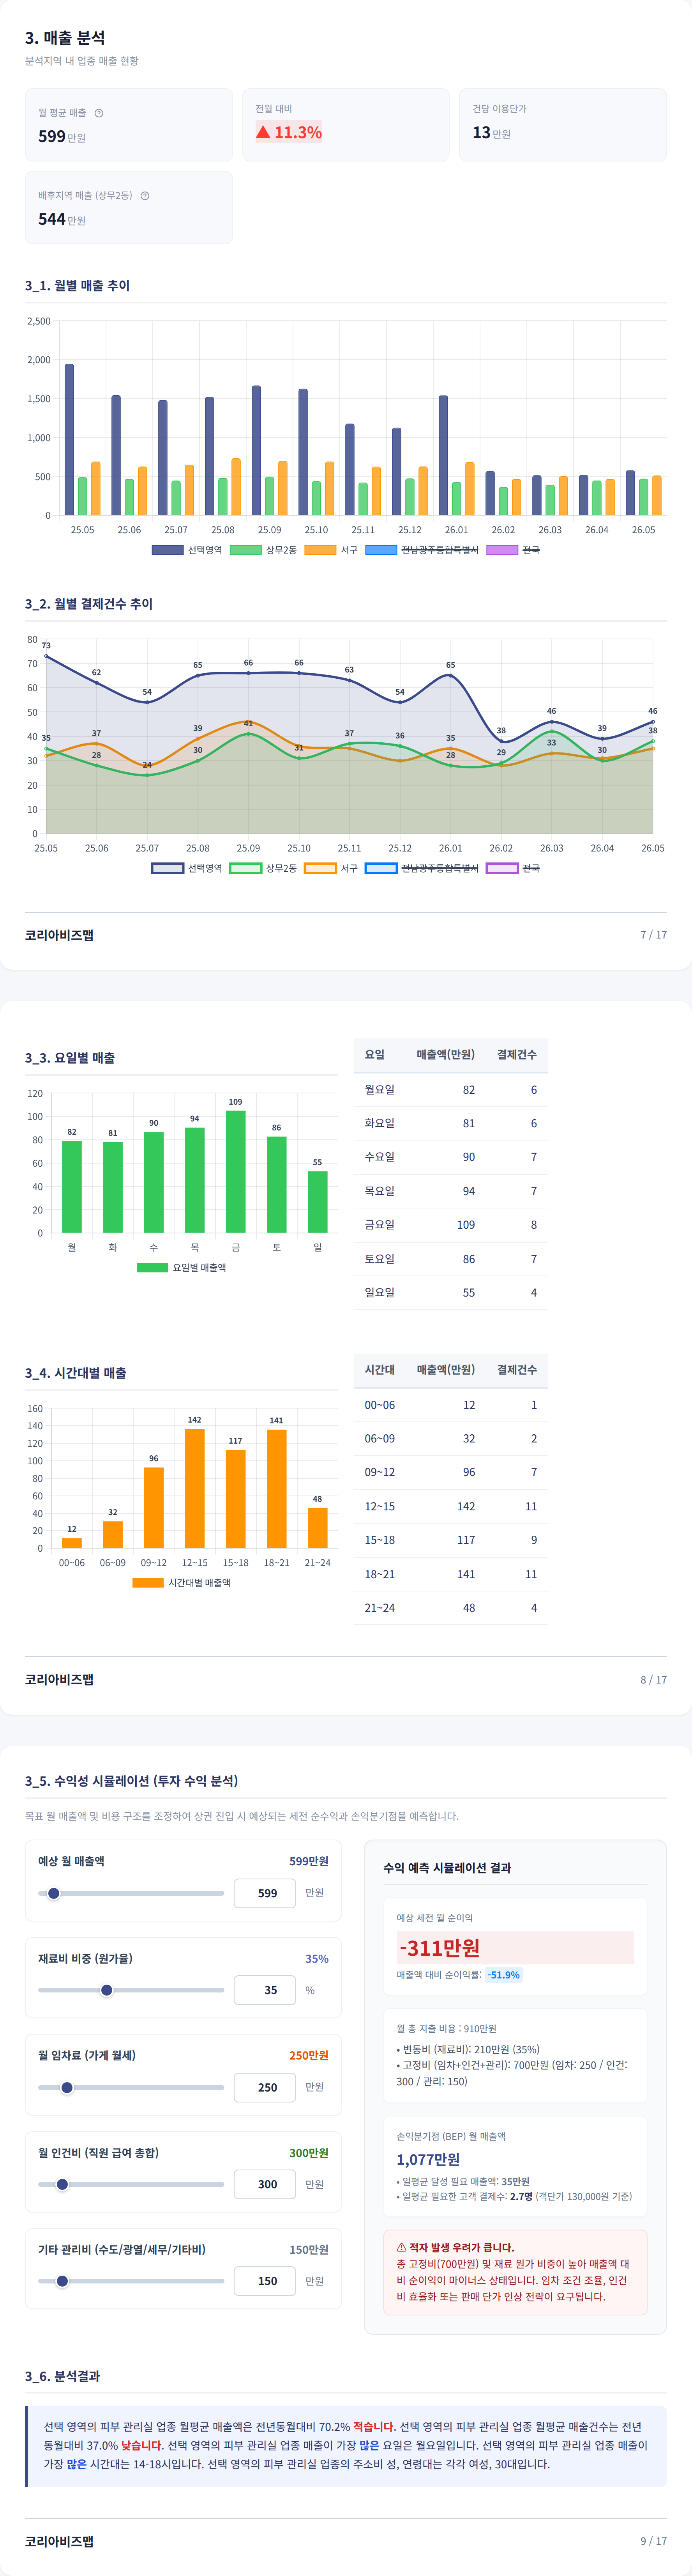The image size is (692, 2576).
Task: Select the 일요일 row in weekday table
Action: 450,1293
